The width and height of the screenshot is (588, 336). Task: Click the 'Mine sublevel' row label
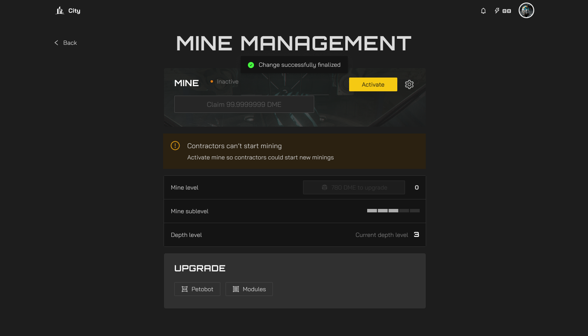tap(190, 211)
